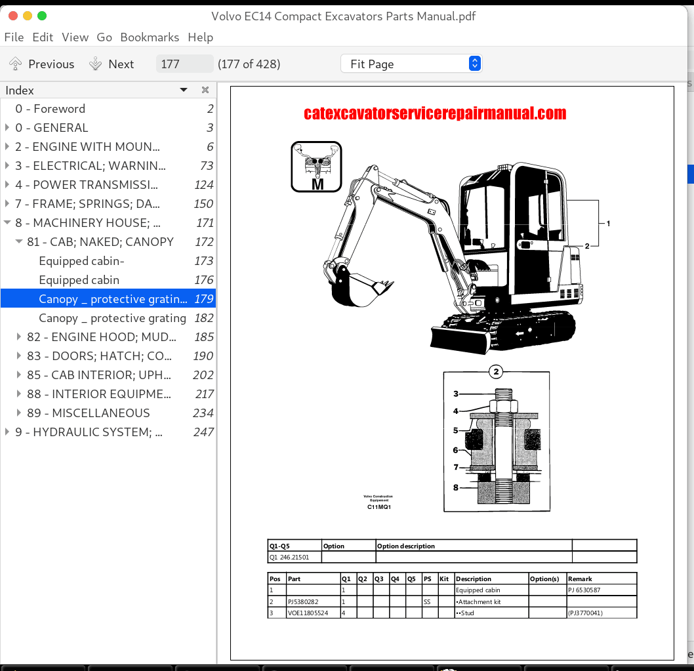Click the zoom stepper arrows beside Fit Page
Screen dimensions: 694x671
pyautogui.click(x=474, y=63)
